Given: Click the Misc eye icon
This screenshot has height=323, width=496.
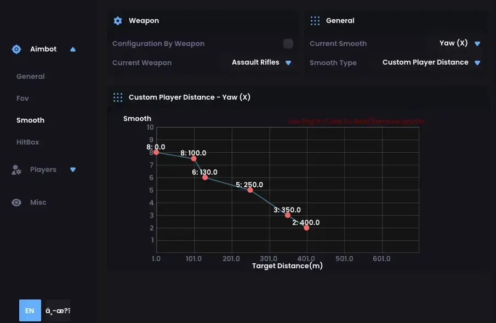Looking at the screenshot, I should (16, 203).
